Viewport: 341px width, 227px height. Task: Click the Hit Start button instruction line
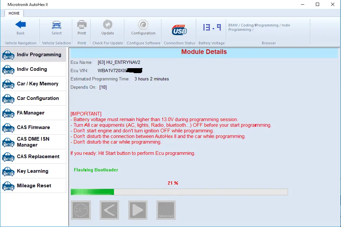coord(133,153)
